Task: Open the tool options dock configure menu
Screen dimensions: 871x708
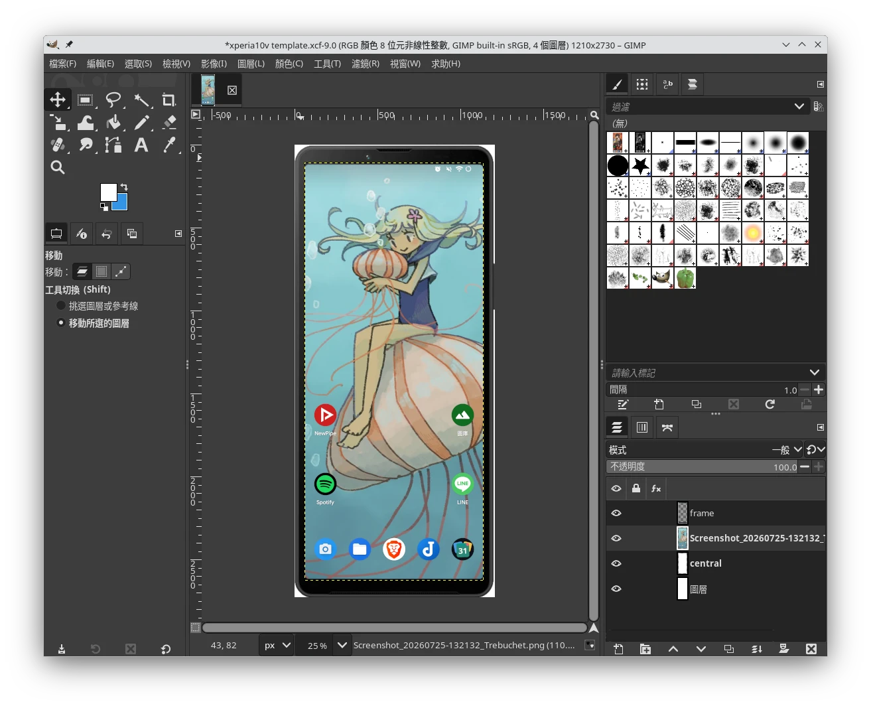Action: click(x=178, y=234)
